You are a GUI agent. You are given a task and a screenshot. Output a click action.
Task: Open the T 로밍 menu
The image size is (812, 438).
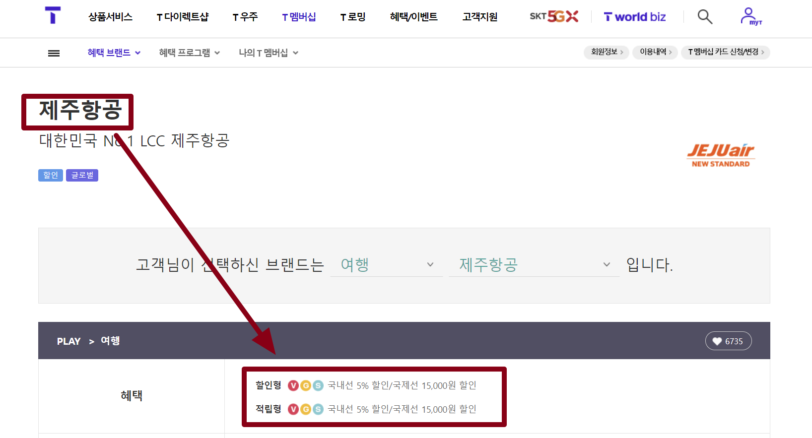tap(353, 17)
